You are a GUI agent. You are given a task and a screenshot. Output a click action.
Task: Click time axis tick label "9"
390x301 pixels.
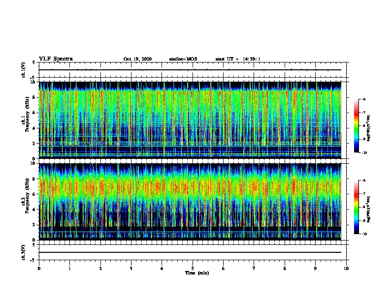(x=315, y=269)
